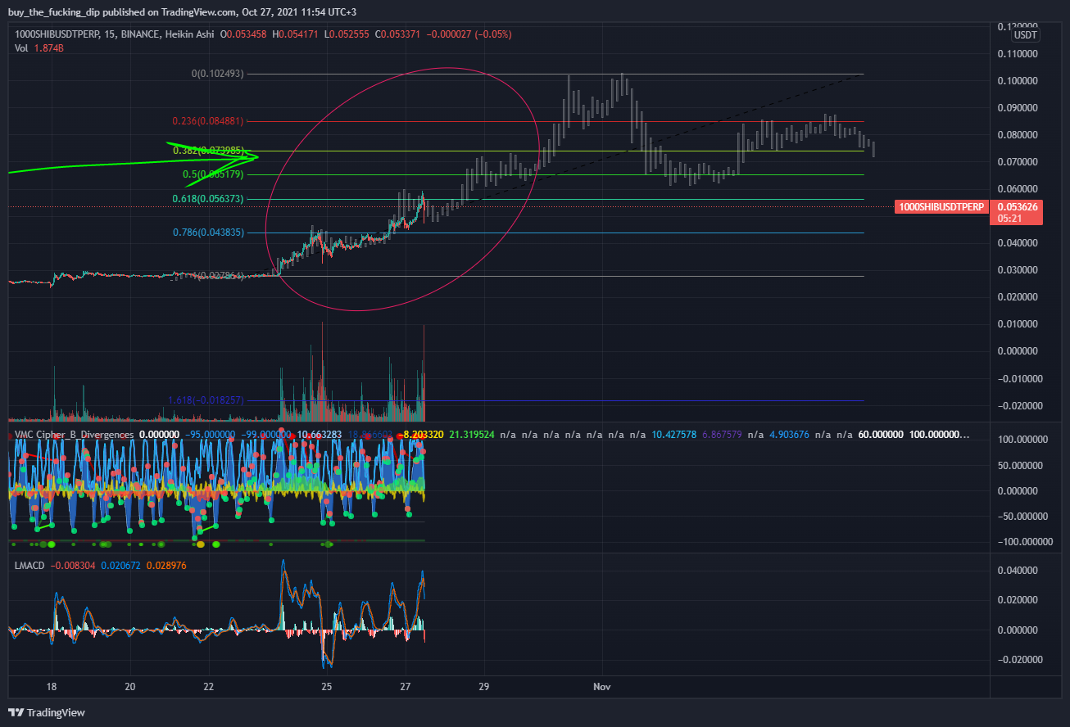Viewport: 1070px width, 727px height.
Task: Select the 0.618(0.056373) Fibonacci level label
Action: click(208, 199)
